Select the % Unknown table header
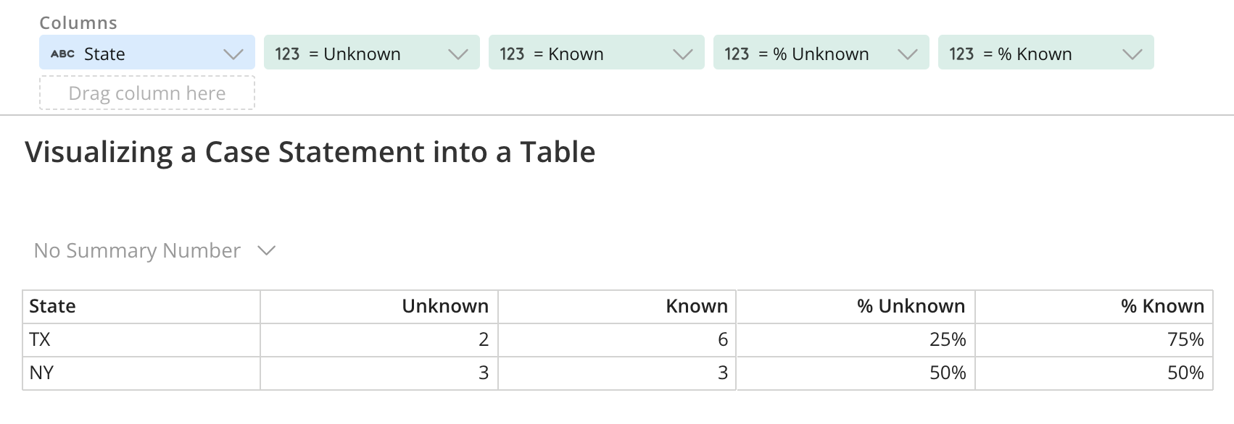 coord(911,306)
